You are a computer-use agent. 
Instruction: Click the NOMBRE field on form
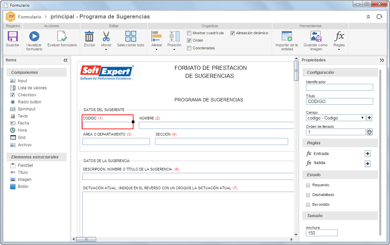[x=216, y=126]
